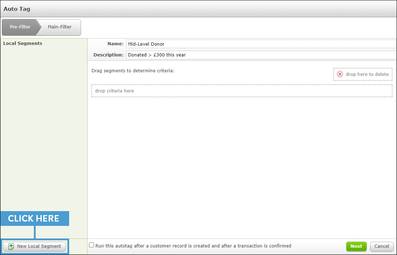Click the Local Segments panel header
397x255 pixels.
(23, 43)
